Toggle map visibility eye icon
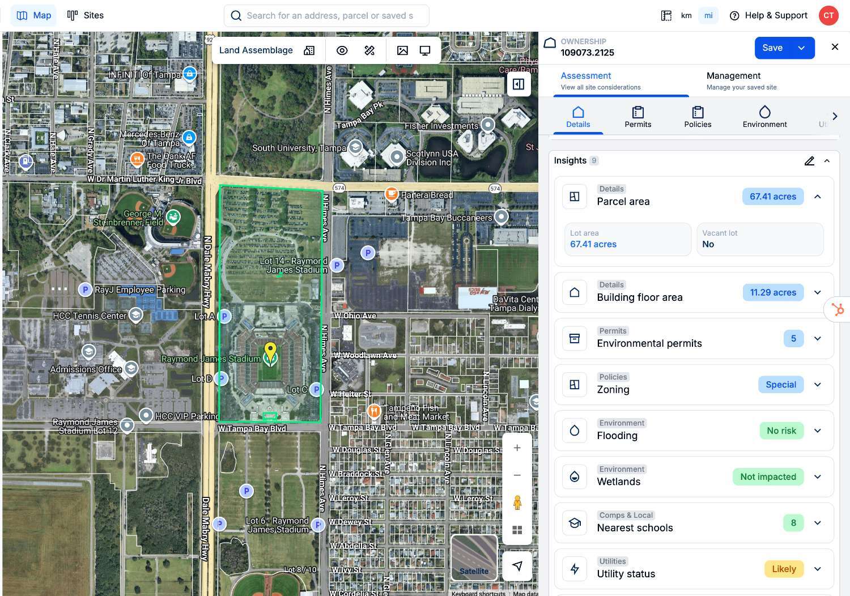The image size is (850, 596). (x=342, y=50)
